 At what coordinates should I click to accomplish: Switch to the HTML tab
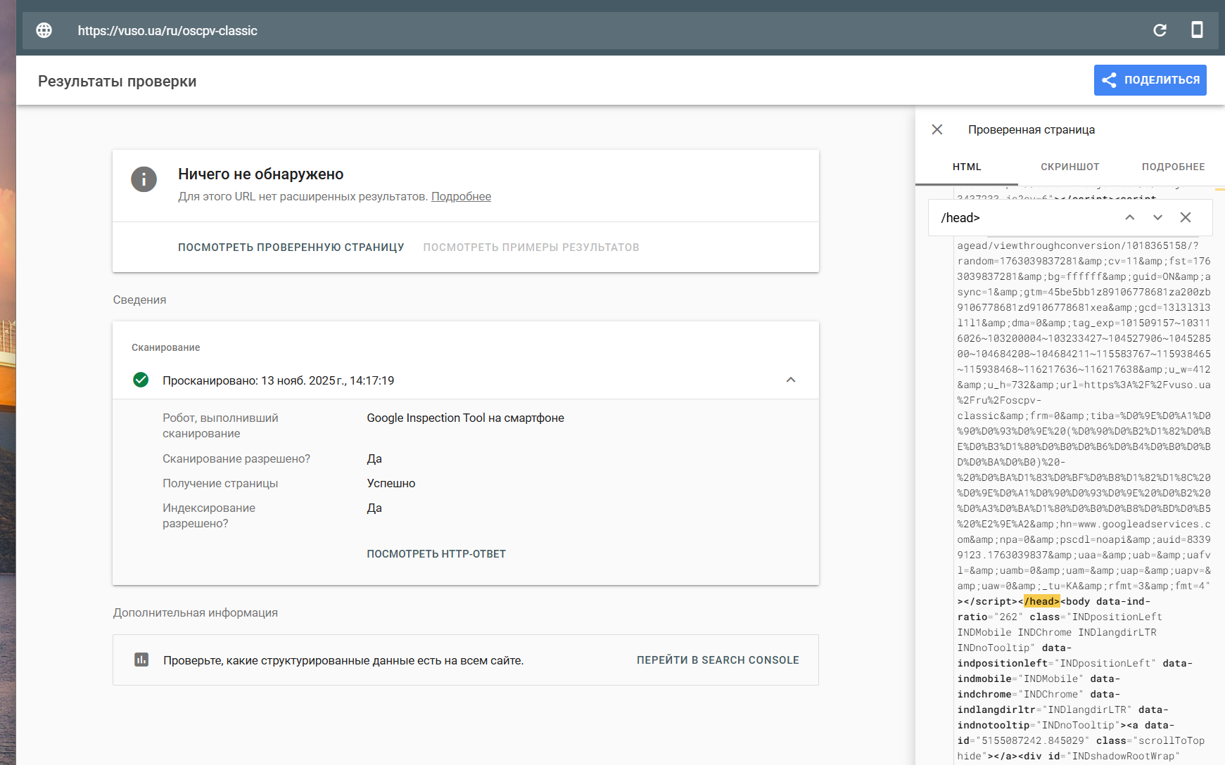[x=966, y=167]
